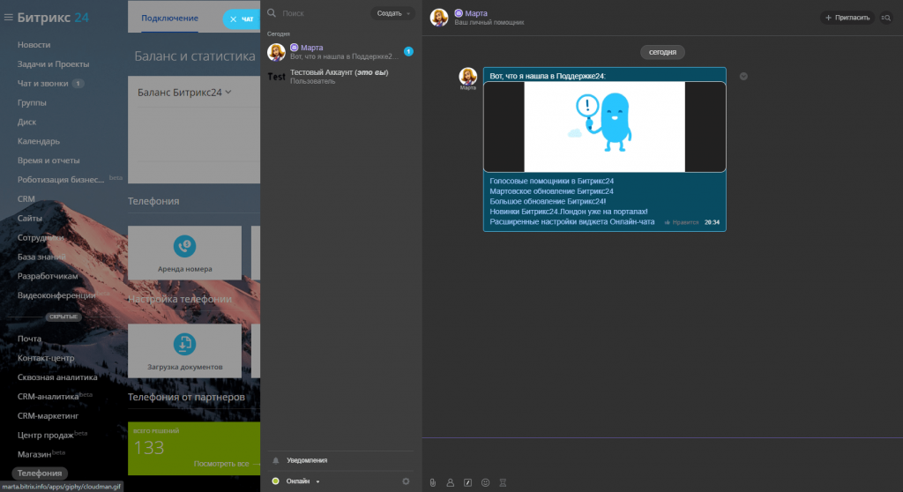Open Новости in the left menu

pos(34,44)
